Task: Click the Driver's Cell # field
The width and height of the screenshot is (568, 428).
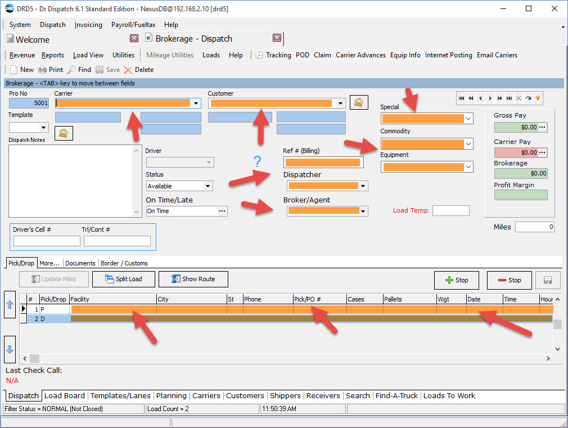Action: pos(47,241)
